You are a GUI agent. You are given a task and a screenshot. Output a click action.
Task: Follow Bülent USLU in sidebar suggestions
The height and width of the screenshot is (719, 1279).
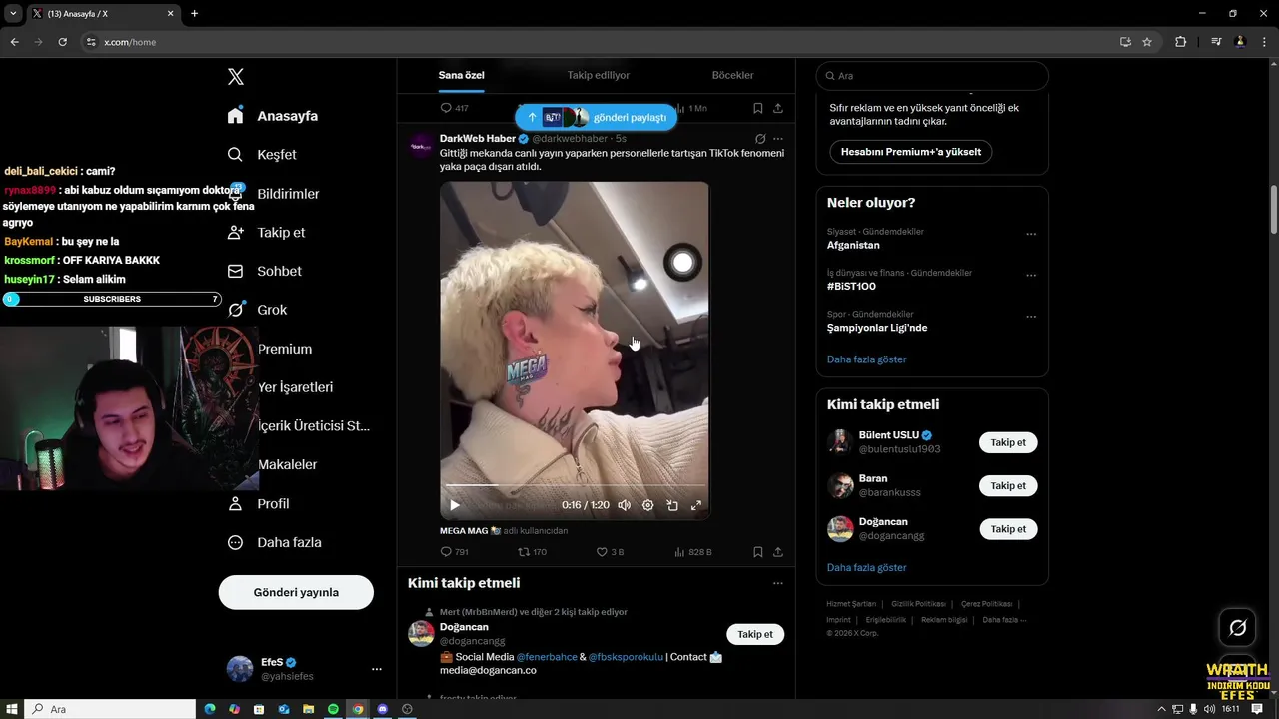1008,442
